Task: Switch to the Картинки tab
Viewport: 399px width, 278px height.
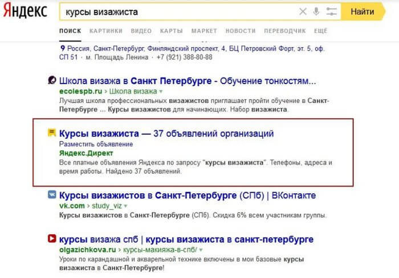Action: click(x=106, y=31)
